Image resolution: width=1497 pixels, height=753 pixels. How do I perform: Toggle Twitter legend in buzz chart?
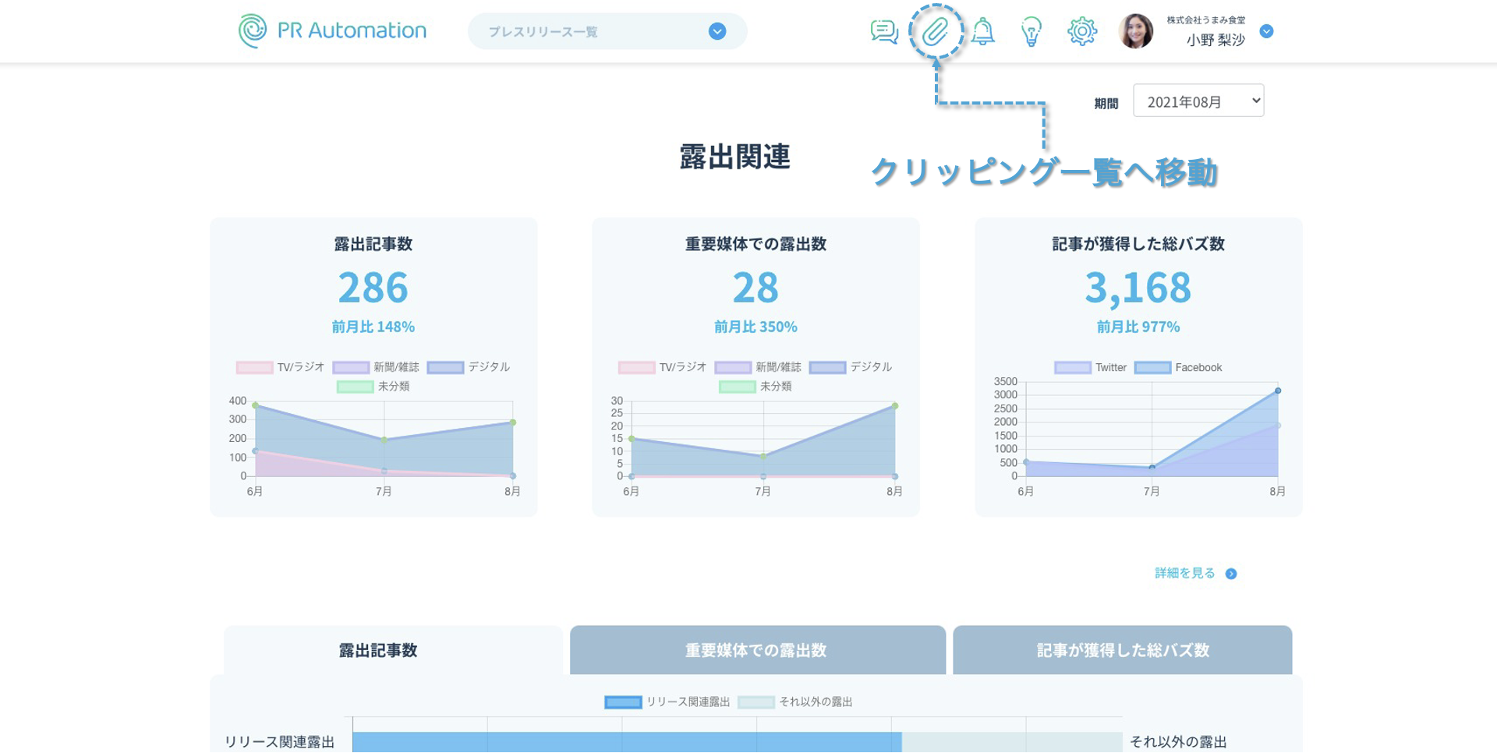pos(1090,368)
